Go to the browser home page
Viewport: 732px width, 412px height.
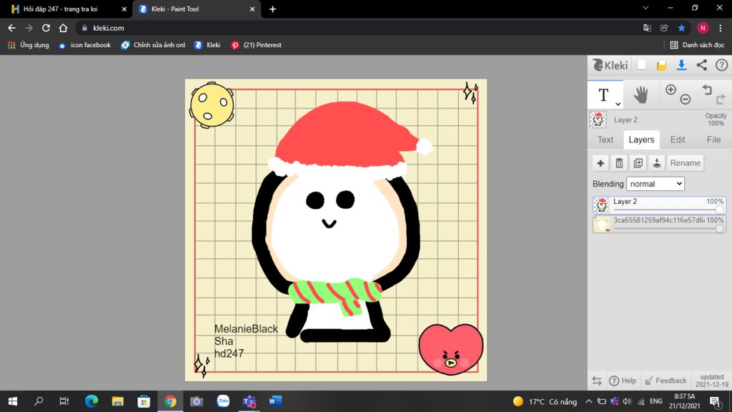63,28
